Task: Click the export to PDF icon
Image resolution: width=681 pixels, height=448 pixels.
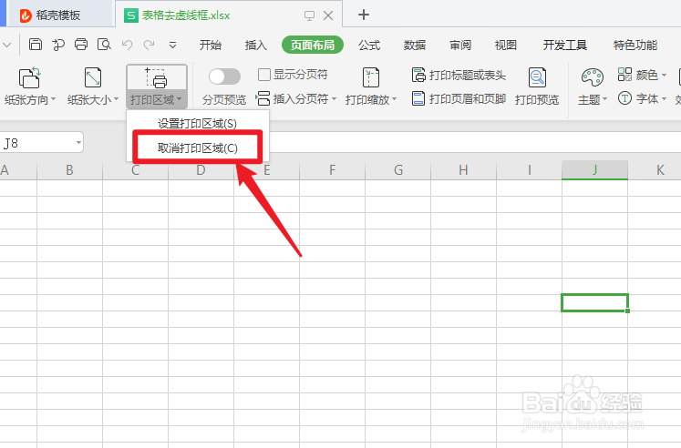Action: click(x=57, y=45)
